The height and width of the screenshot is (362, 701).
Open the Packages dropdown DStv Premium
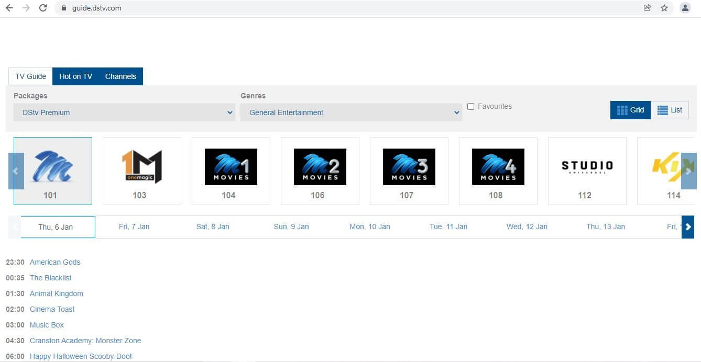pos(124,112)
